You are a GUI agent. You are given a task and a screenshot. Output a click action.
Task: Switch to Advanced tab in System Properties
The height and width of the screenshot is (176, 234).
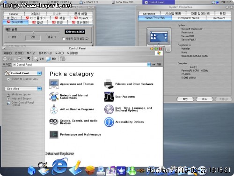149,14
